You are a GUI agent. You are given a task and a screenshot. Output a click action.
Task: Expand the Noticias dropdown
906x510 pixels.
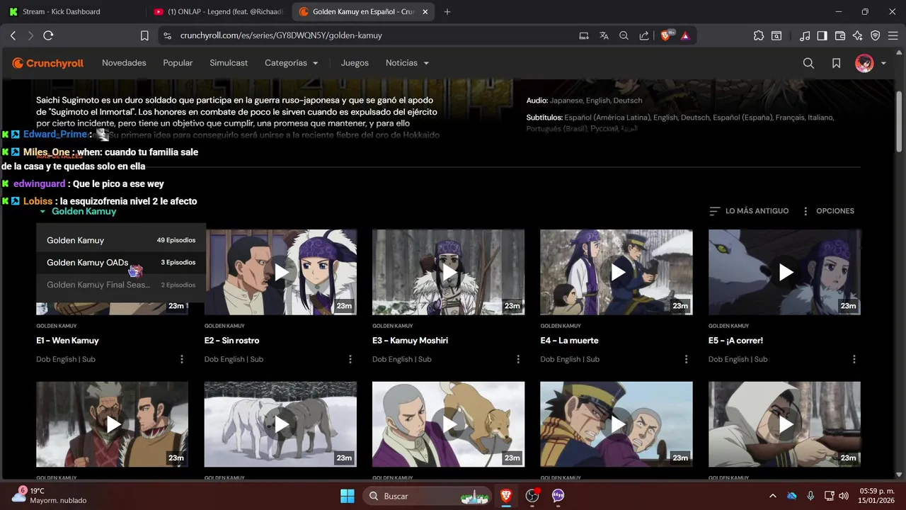tap(407, 63)
